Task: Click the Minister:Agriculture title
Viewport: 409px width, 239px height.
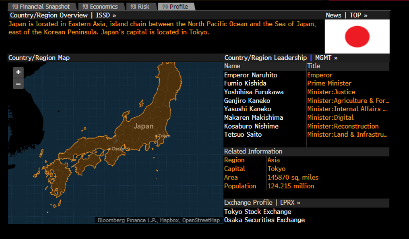Action: click(x=348, y=101)
